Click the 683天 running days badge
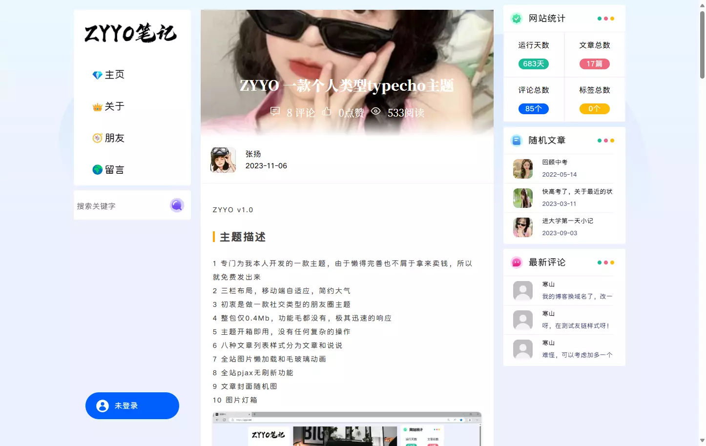The height and width of the screenshot is (446, 706). click(534, 64)
